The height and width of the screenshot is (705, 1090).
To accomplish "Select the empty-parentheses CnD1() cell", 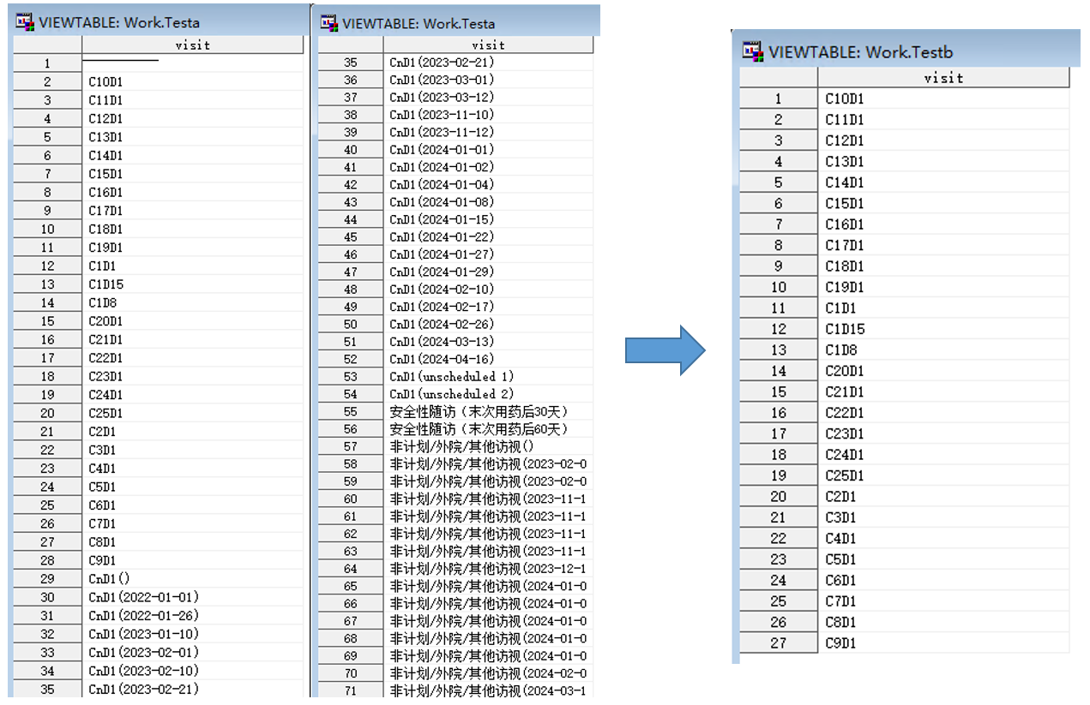I will pos(193,579).
